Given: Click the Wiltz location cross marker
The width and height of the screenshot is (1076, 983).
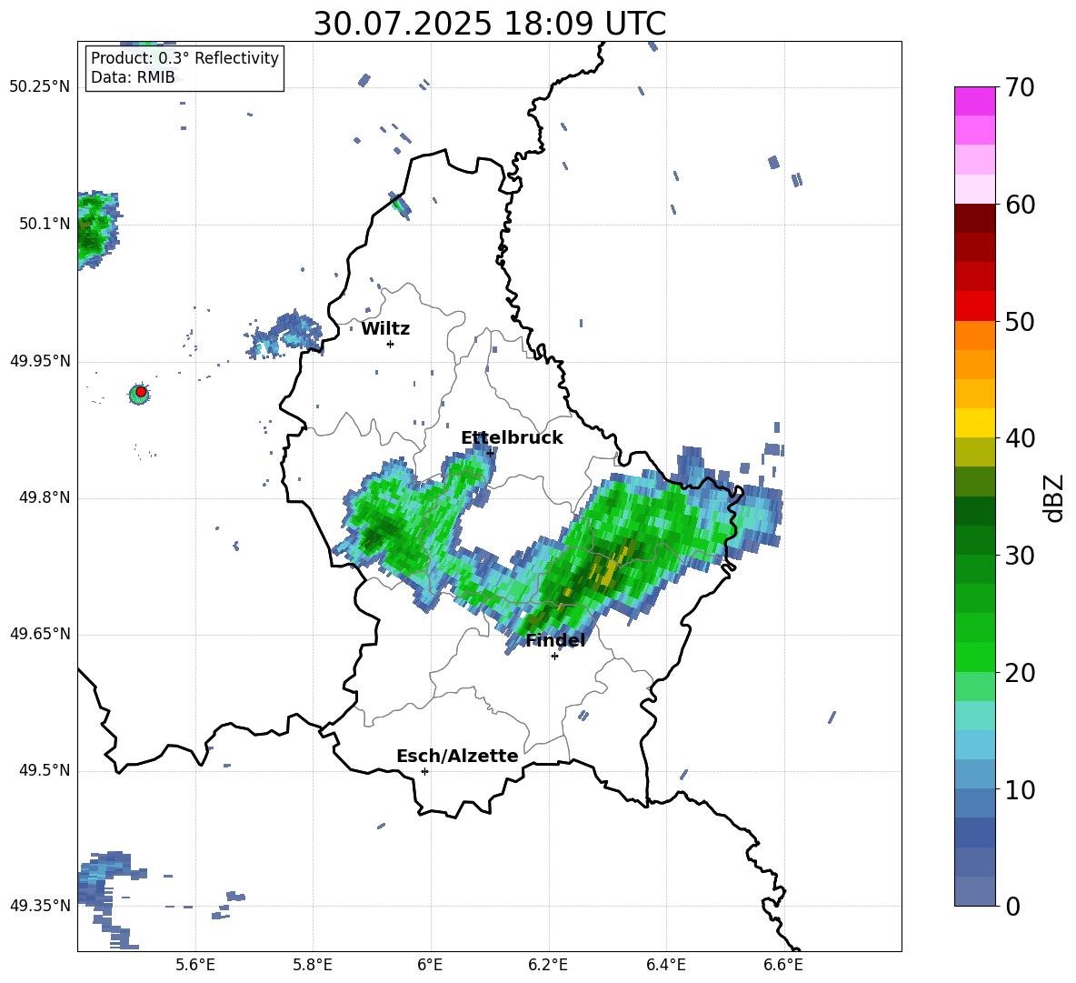Looking at the screenshot, I should click(x=390, y=344).
